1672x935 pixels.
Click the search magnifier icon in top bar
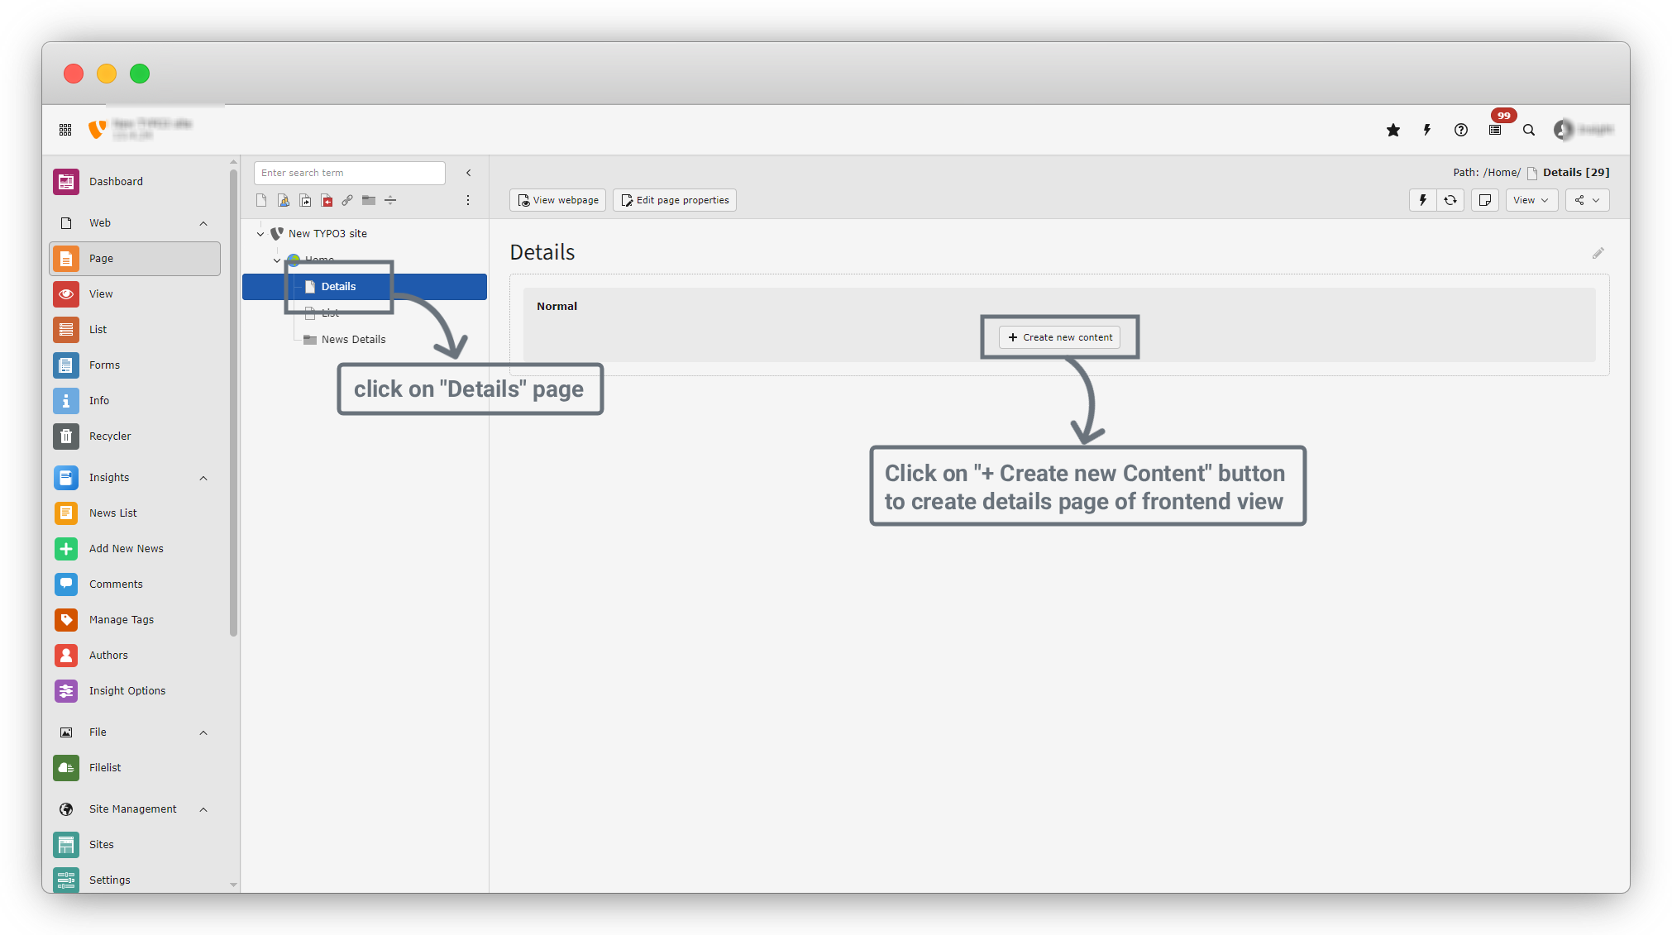pyautogui.click(x=1529, y=130)
